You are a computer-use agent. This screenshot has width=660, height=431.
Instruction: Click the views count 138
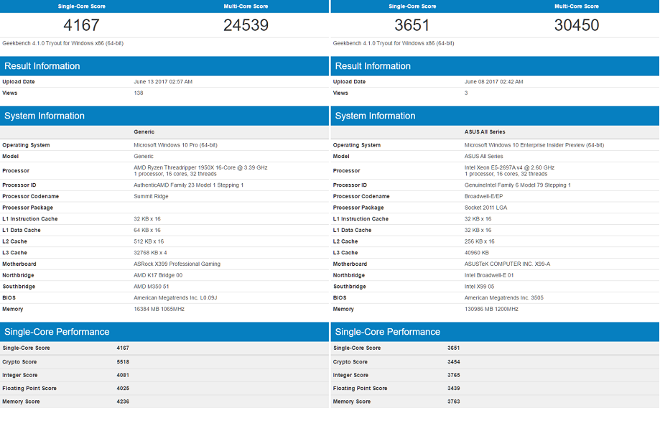139,93
